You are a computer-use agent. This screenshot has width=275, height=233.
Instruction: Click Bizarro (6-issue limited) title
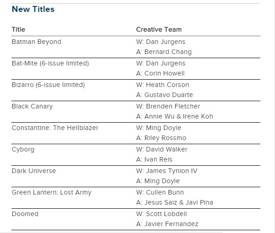49,85
